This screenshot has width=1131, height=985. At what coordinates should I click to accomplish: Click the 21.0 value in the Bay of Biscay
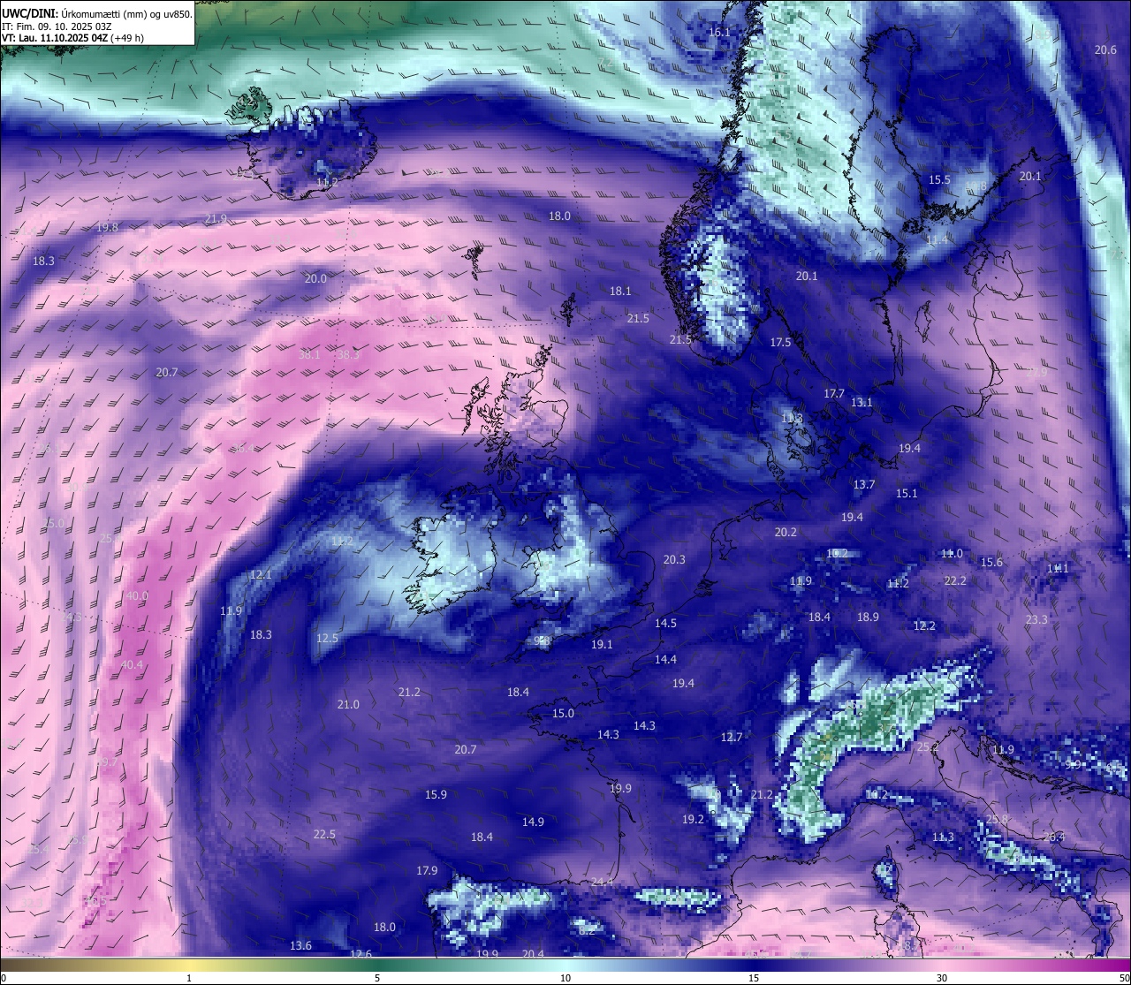pyautogui.click(x=348, y=705)
